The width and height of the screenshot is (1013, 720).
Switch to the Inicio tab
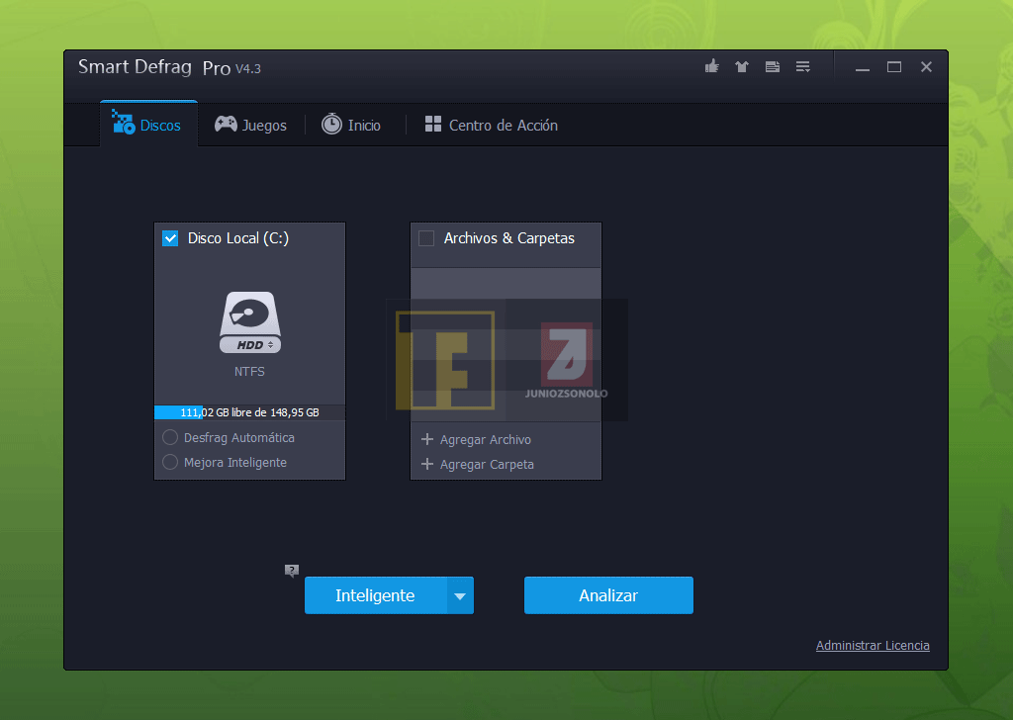351,125
